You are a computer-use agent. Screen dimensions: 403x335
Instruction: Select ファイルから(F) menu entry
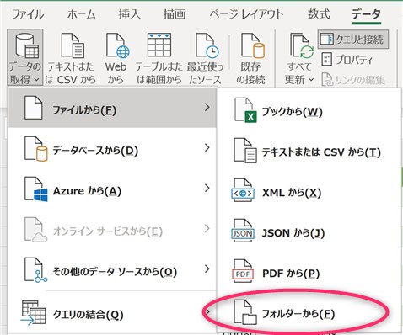click(x=112, y=108)
